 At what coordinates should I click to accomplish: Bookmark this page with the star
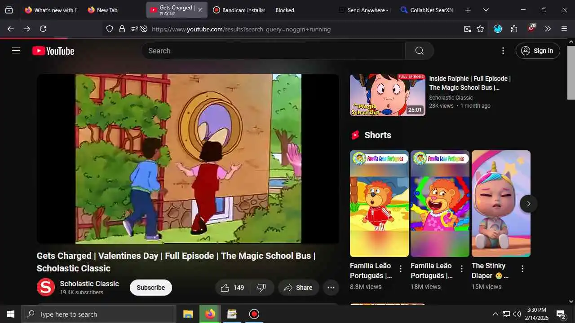point(480,29)
